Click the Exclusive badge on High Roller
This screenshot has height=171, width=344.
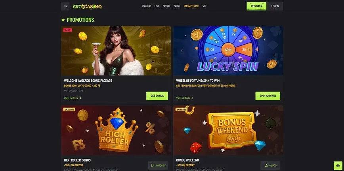click(69, 109)
